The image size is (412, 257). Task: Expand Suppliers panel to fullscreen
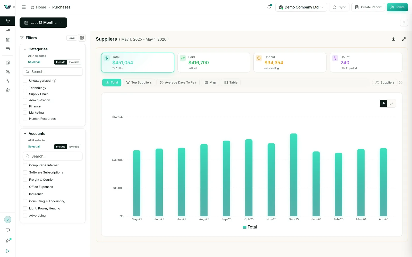click(x=404, y=39)
